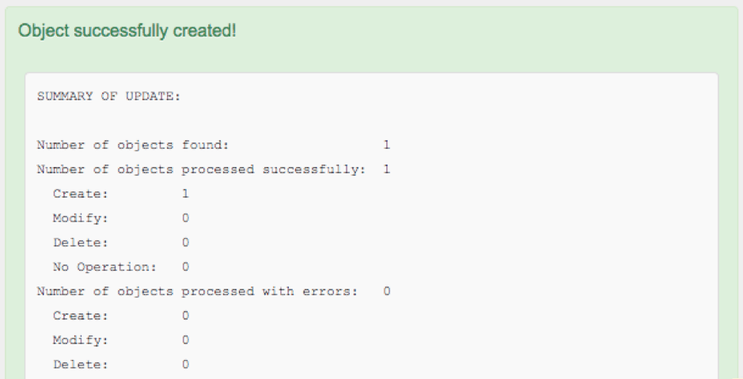Click the processed with errors count 0
The image size is (743, 379).
[x=387, y=291]
